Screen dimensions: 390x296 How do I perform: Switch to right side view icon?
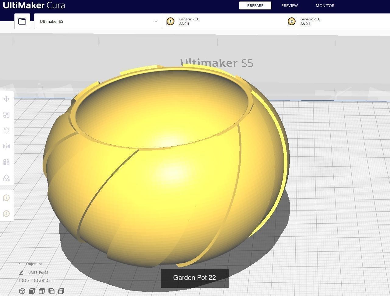point(61,291)
